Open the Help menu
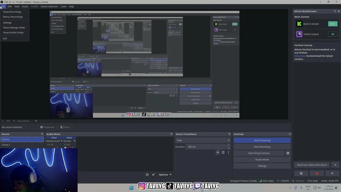 [71, 6]
